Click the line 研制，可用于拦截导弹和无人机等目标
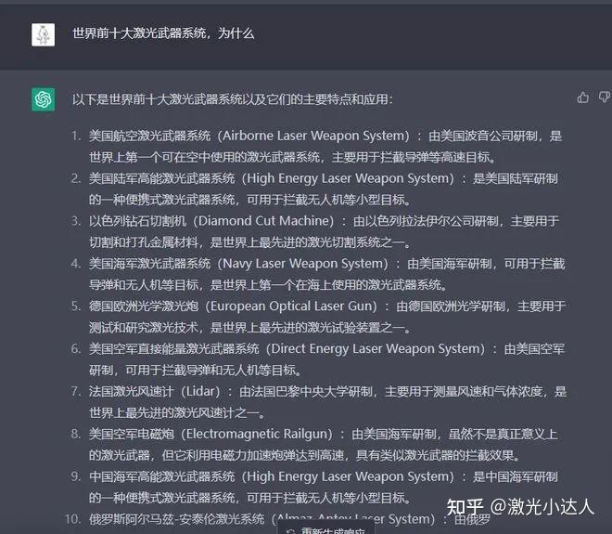The height and width of the screenshot is (534, 612). point(195,371)
